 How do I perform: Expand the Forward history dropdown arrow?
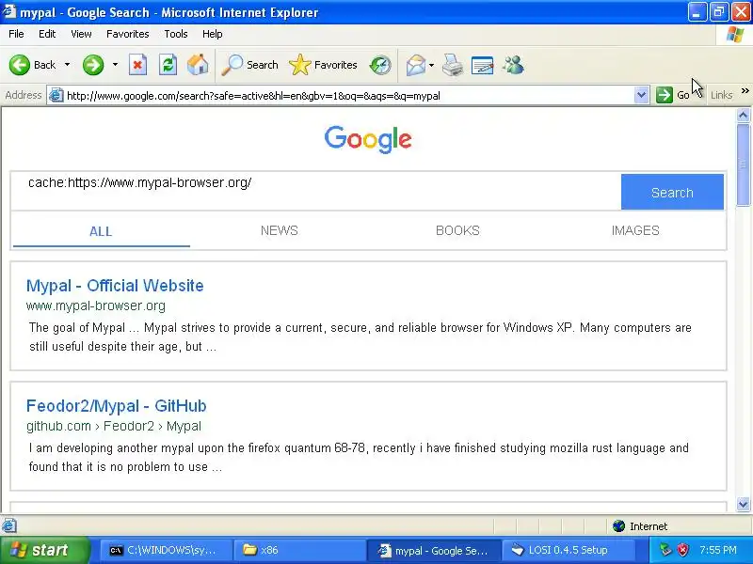tap(115, 65)
